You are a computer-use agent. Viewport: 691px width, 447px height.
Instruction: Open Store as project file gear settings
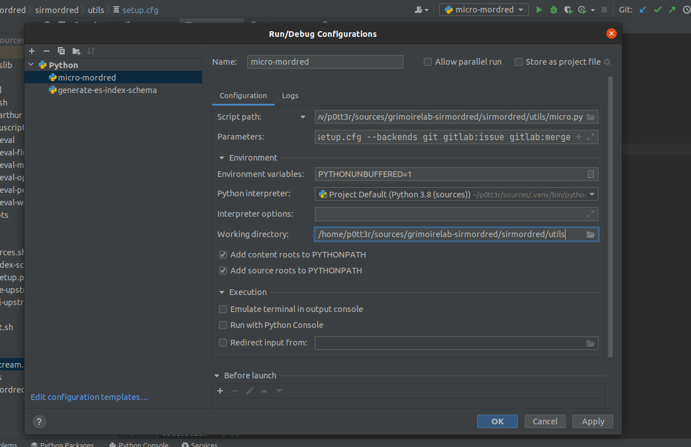pyautogui.click(x=607, y=62)
